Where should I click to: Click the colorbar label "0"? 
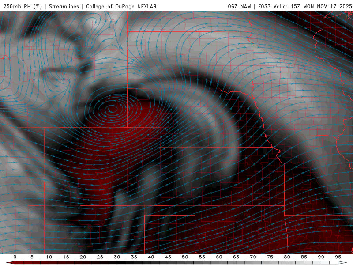[x=15, y=257]
